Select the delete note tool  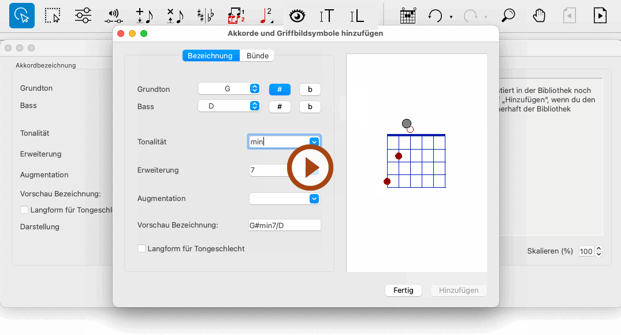point(174,16)
